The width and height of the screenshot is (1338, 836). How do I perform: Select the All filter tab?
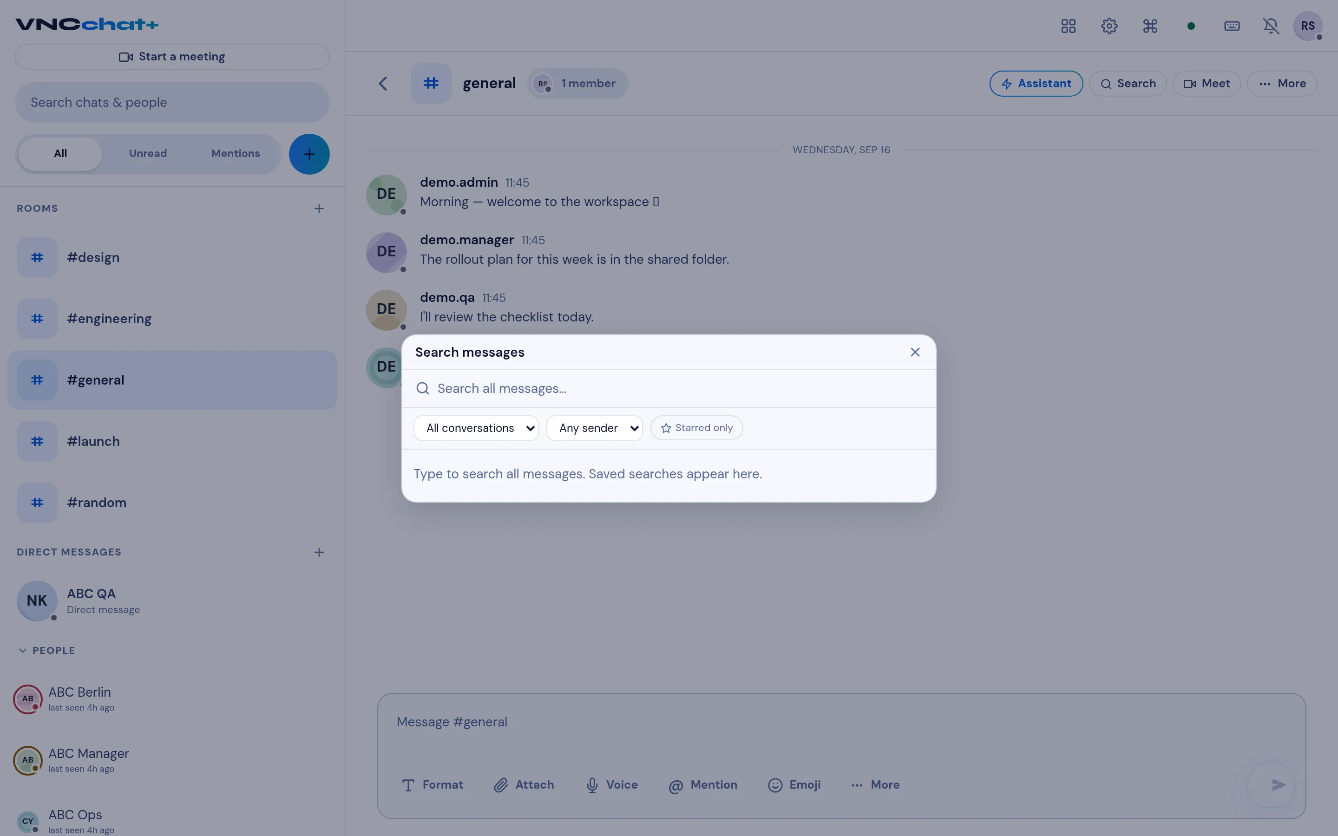pos(60,154)
